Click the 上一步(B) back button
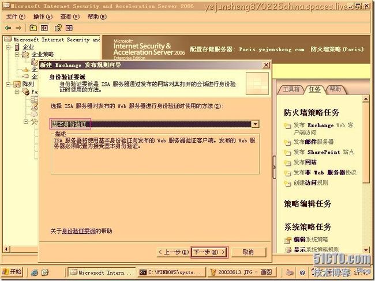Image resolution: width=375 pixels, height=281 pixels. (x=173, y=252)
